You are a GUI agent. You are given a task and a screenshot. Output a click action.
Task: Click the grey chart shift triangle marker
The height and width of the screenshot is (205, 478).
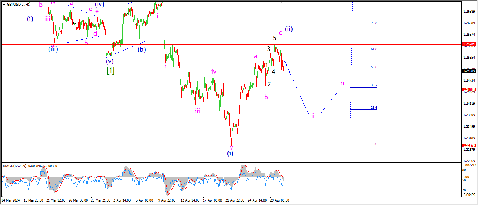click(x=281, y=2)
